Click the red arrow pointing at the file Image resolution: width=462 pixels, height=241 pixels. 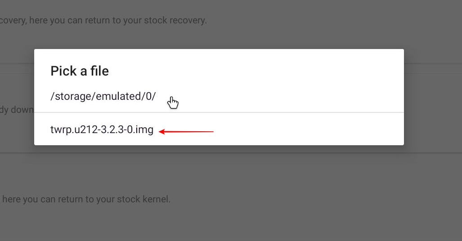[x=186, y=131]
